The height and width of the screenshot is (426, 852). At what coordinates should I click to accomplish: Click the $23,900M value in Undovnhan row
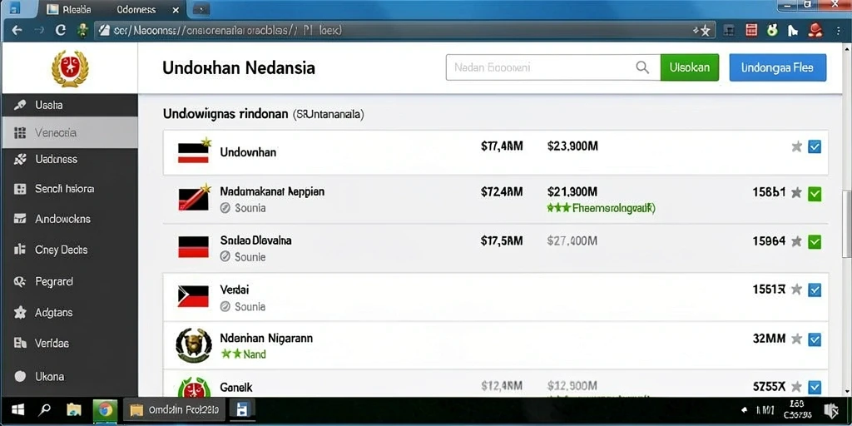[572, 146]
